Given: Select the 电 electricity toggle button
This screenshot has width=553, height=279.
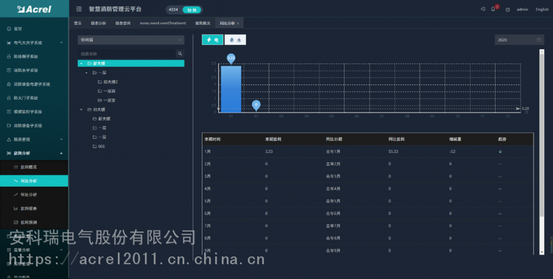Looking at the screenshot, I should pos(212,40).
